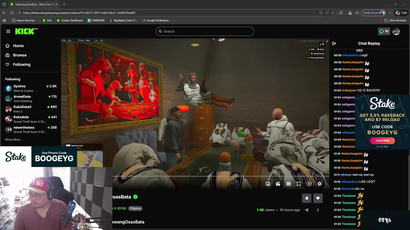Open ArmelDoto channel in Following list

[31, 98]
